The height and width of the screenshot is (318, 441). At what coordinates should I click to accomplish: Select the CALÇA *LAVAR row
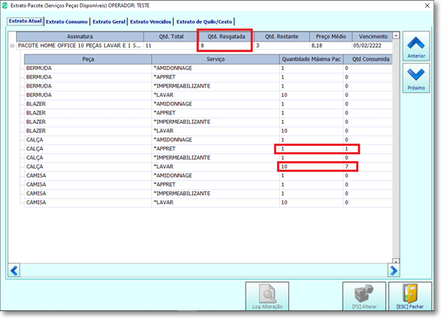208,167
